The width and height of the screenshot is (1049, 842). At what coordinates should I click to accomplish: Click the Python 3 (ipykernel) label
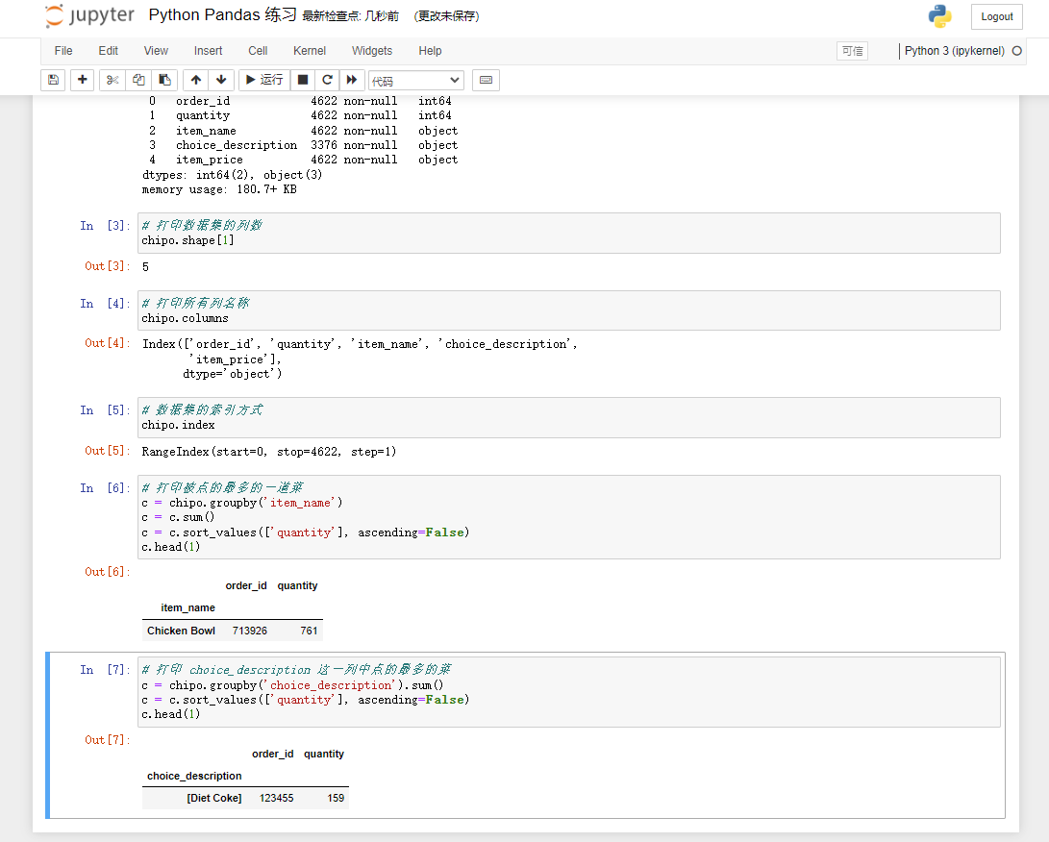pyautogui.click(x=955, y=51)
